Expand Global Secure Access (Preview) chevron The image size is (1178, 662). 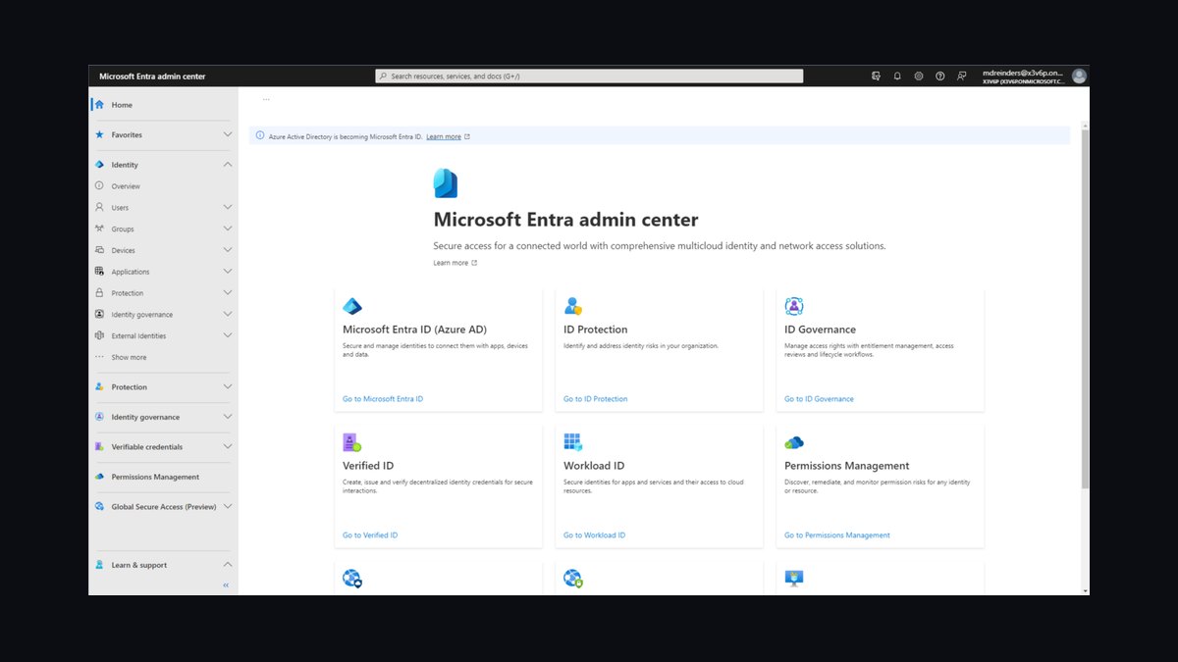coord(228,507)
